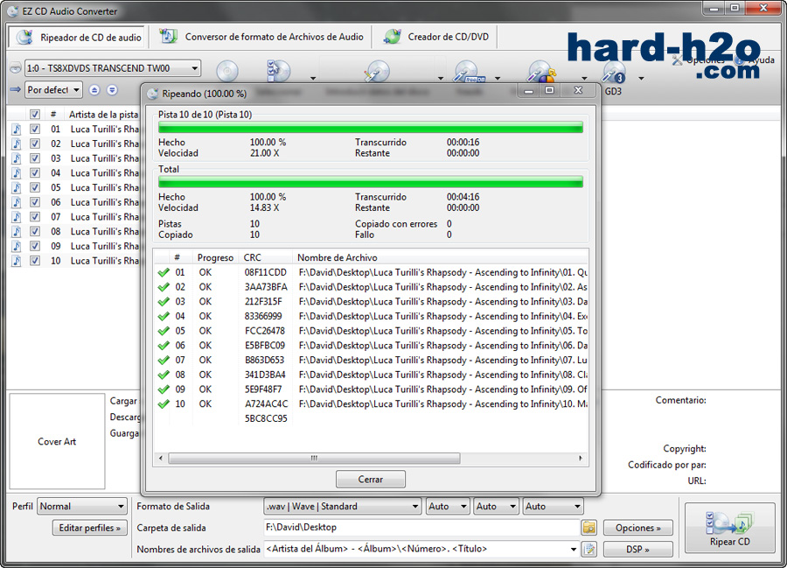Uncheck track 06 checkbox
Image resolution: width=787 pixels, height=568 pixels.
tap(35, 202)
